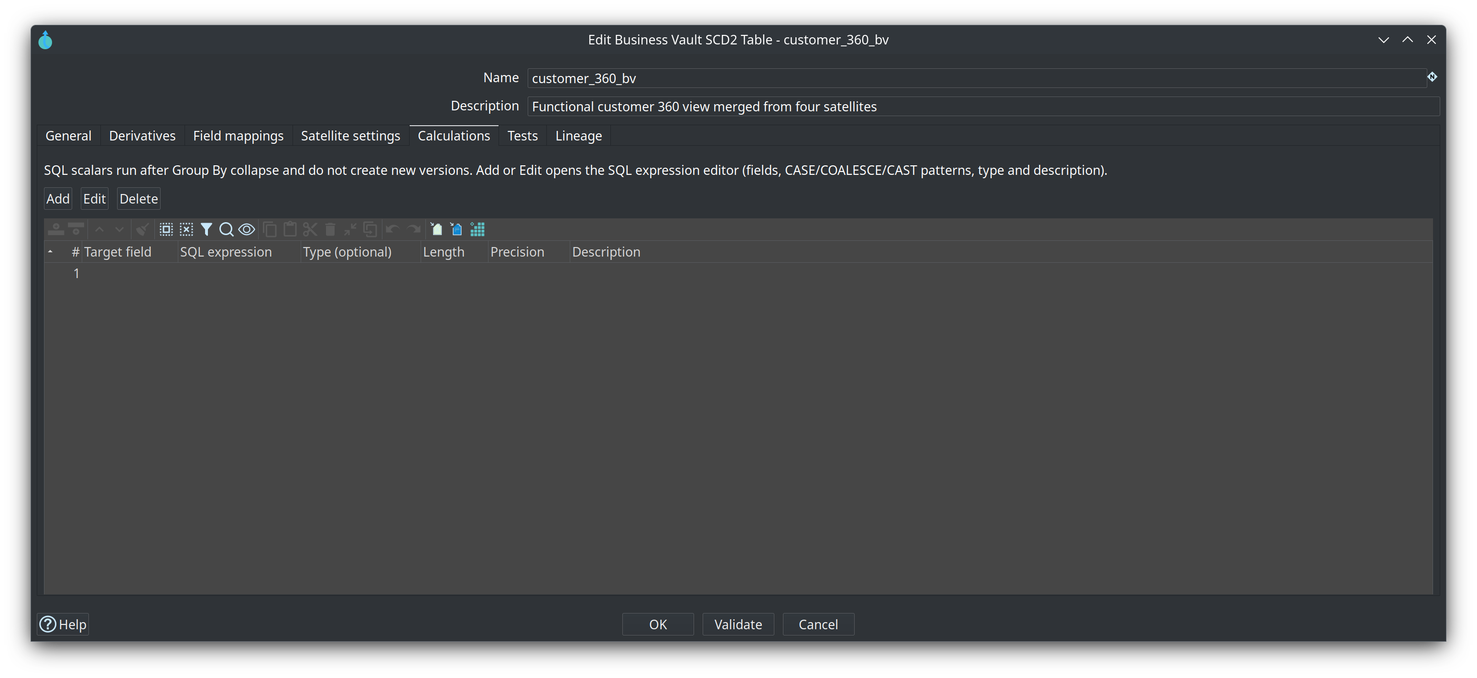Click the blue export to document icon
Viewport: 1477px width, 678px height.
point(456,230)
